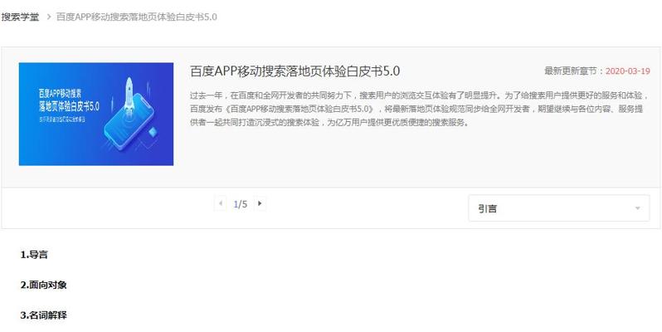Select the 3.名词解释 section heading
Screen dimensions: 662x332
point(43,315)
